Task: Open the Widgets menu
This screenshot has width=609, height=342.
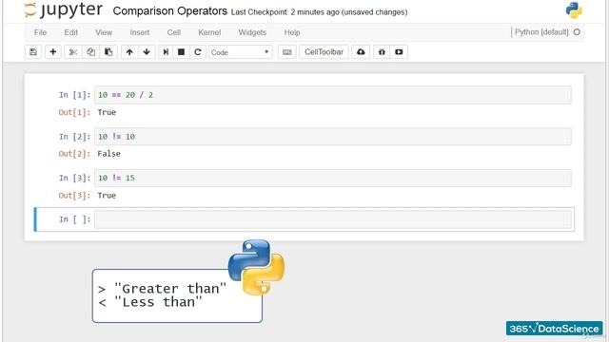Action: click(252, 32)
